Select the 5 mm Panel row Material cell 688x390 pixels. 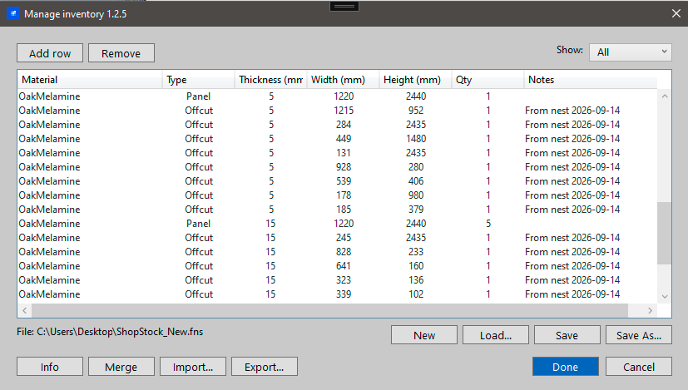point(49,96)
